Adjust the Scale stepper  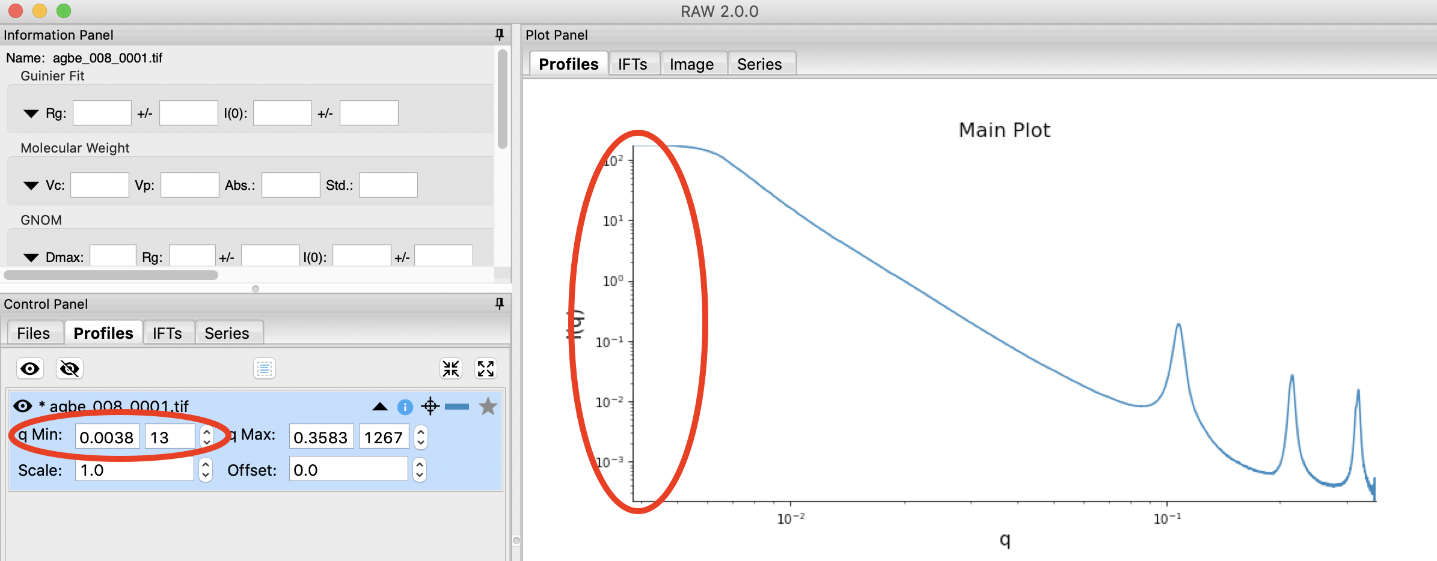(x=206, y=469)
